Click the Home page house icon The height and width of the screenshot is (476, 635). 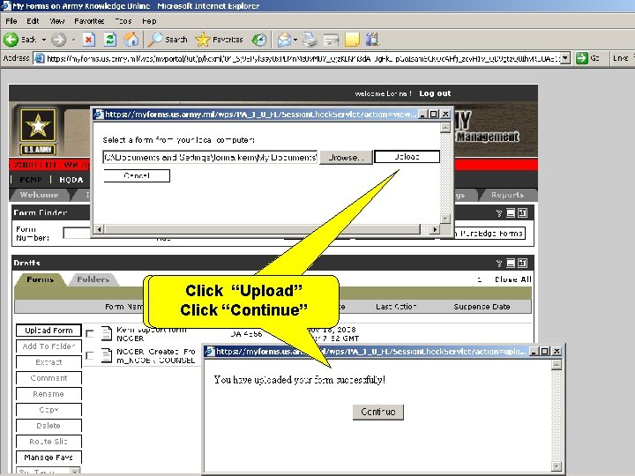(131, 40)
